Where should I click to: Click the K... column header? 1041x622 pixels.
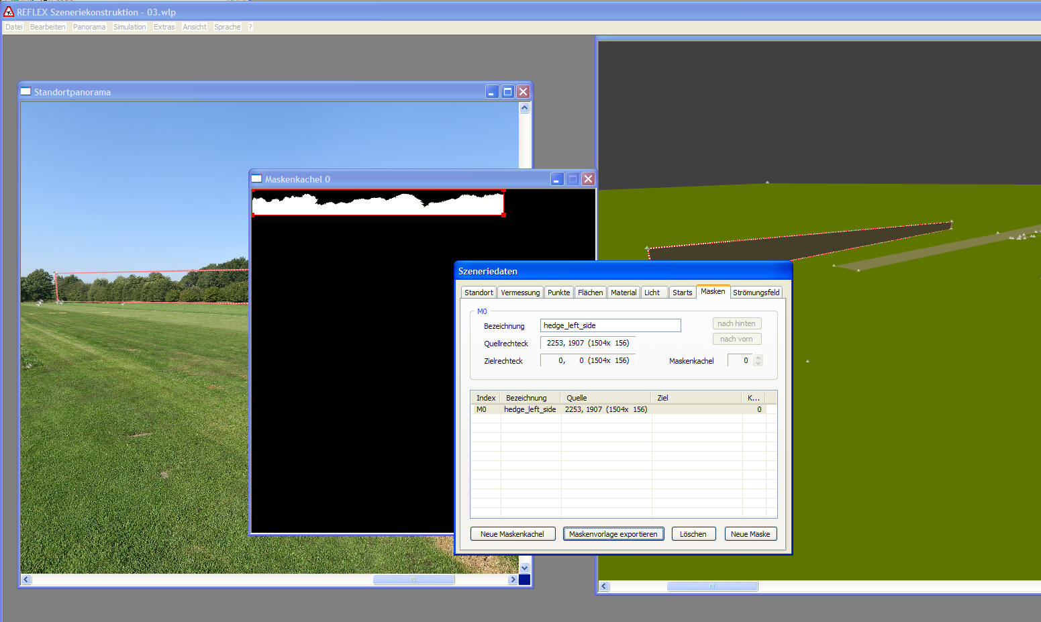(754, 398)
